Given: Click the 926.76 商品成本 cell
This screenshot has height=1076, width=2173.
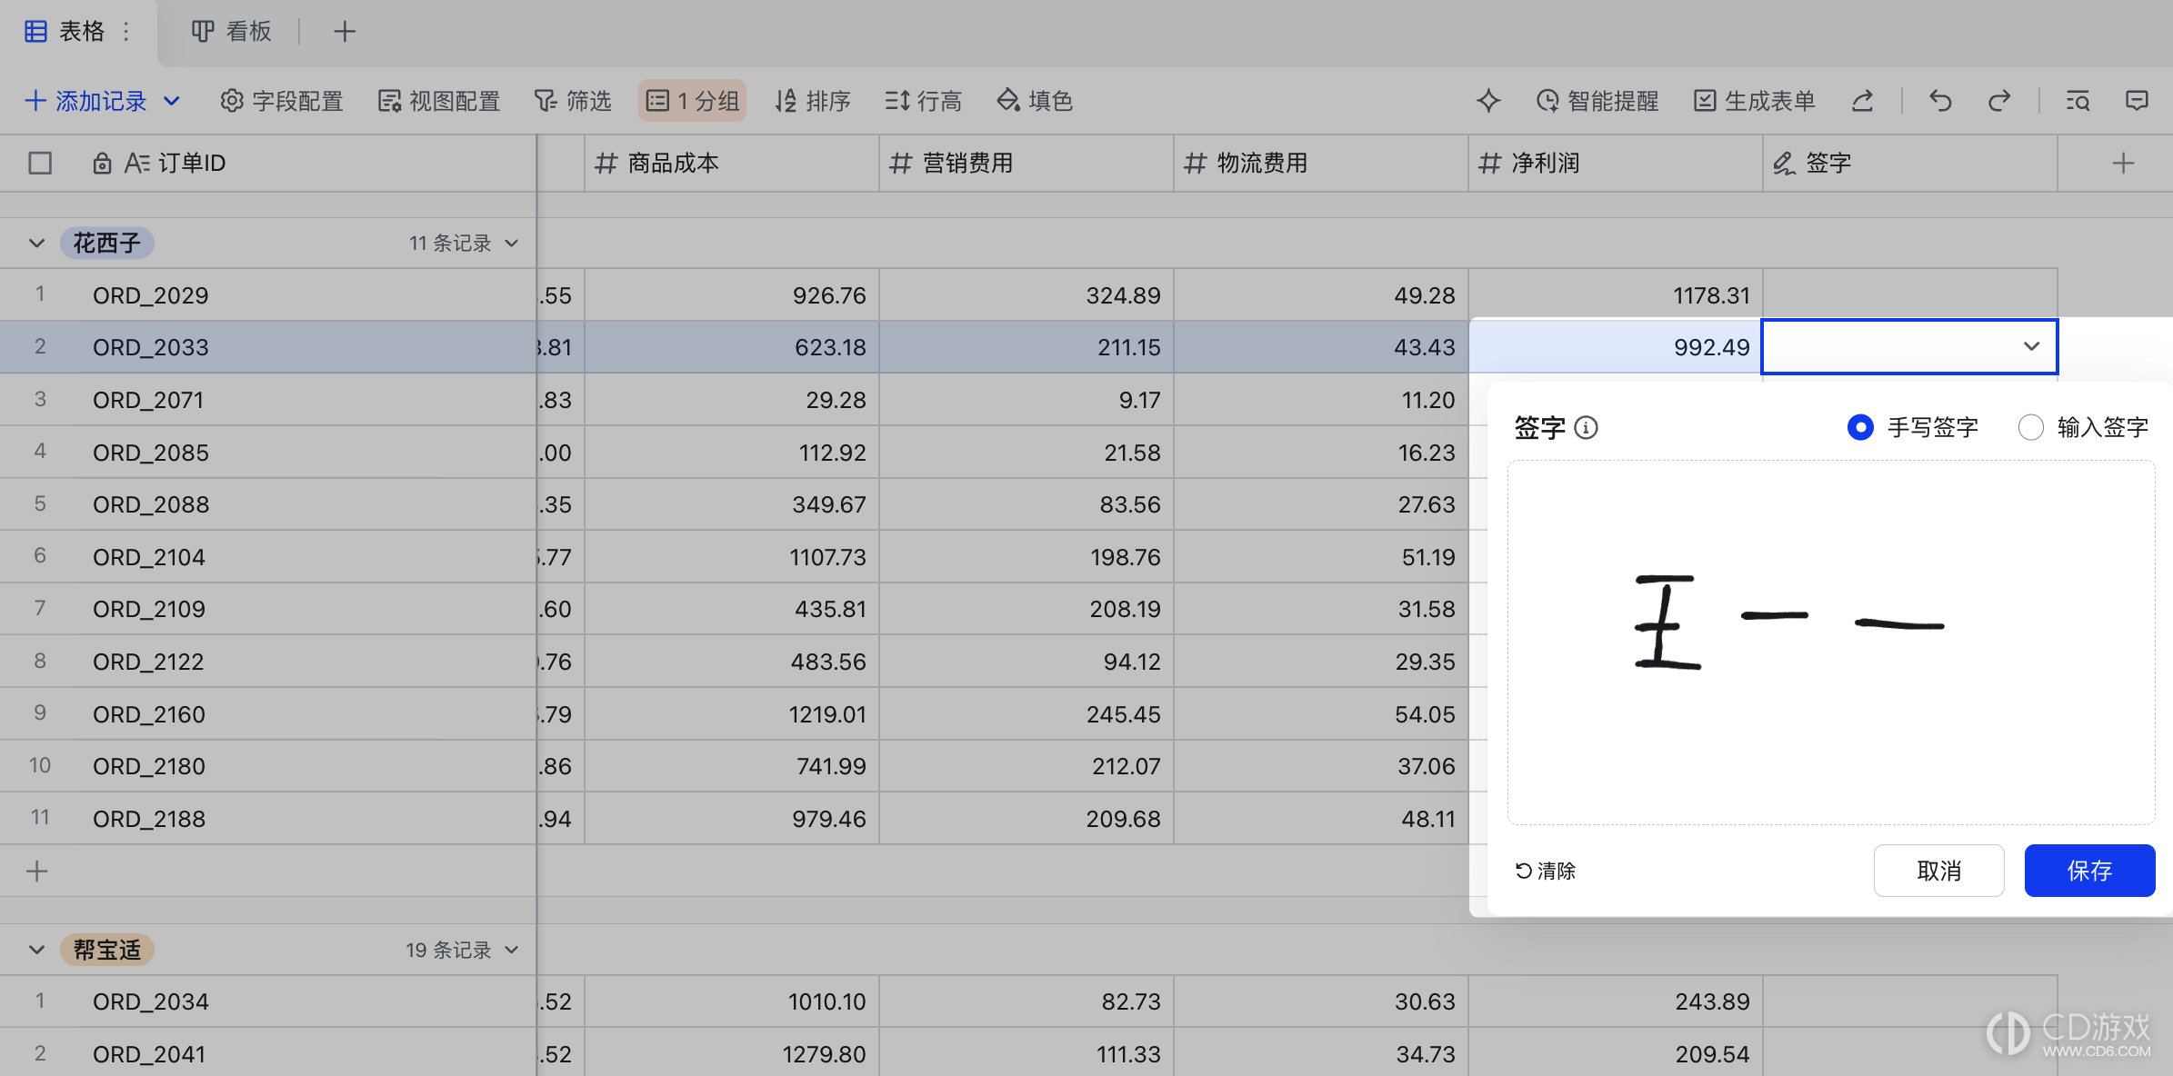Looking at the screenshot, I should point(732,295).
